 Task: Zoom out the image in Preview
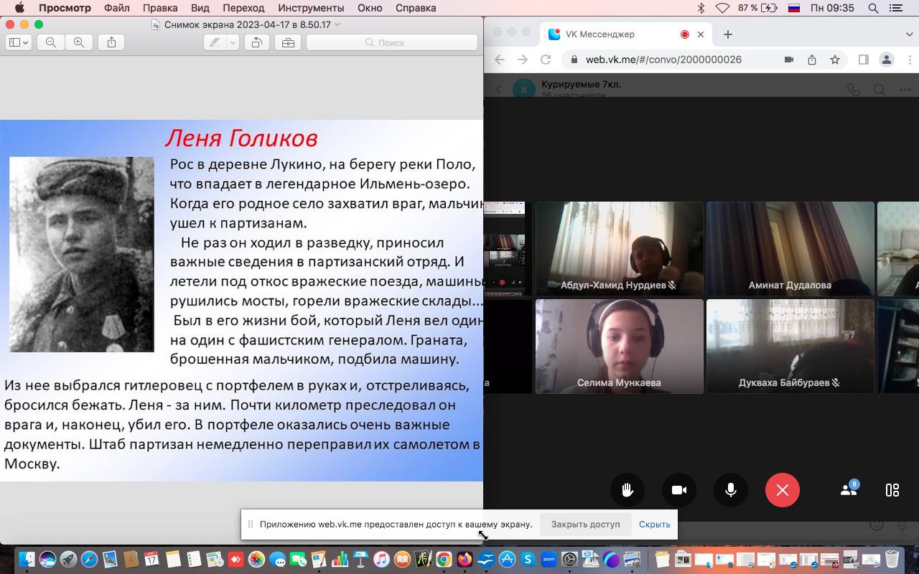(x=51, y=43)
